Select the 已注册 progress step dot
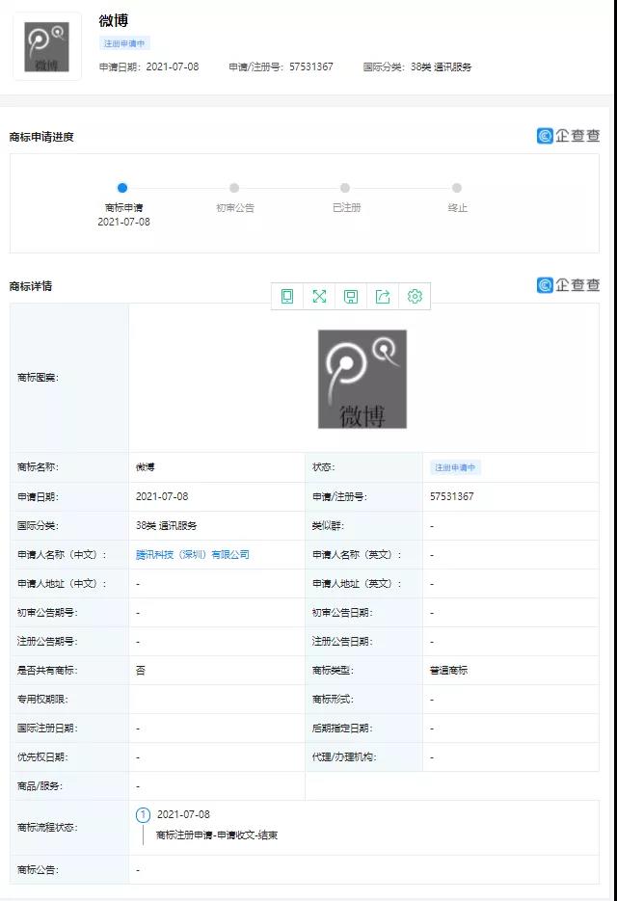The width and height of the screenshot is (617, 901). point(345,188)
